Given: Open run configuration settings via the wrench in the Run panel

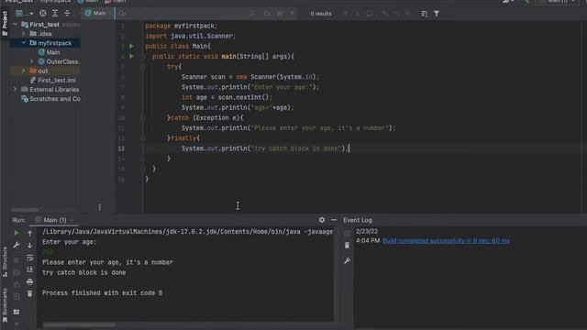Looking at the screenshot, I should pyautogui.click(x=17, y=245).
